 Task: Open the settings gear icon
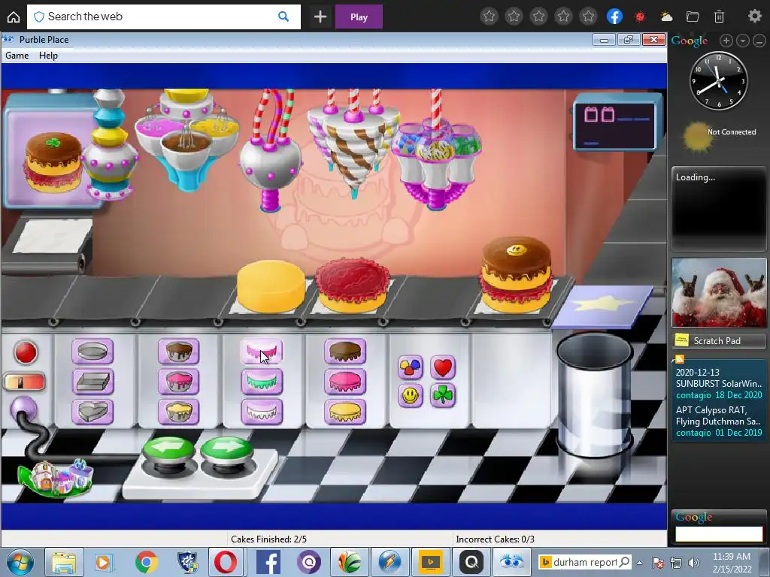(x=755, y=17)
